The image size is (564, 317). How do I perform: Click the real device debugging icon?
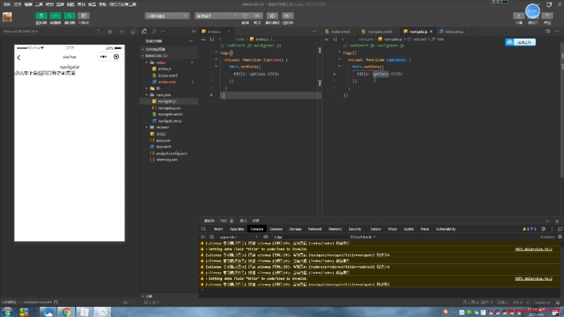pyautogui.click(x=272, y=16)
